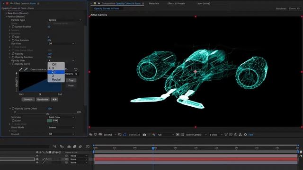
Task: Switch to the Metadata tab
Action: [154, 3]
